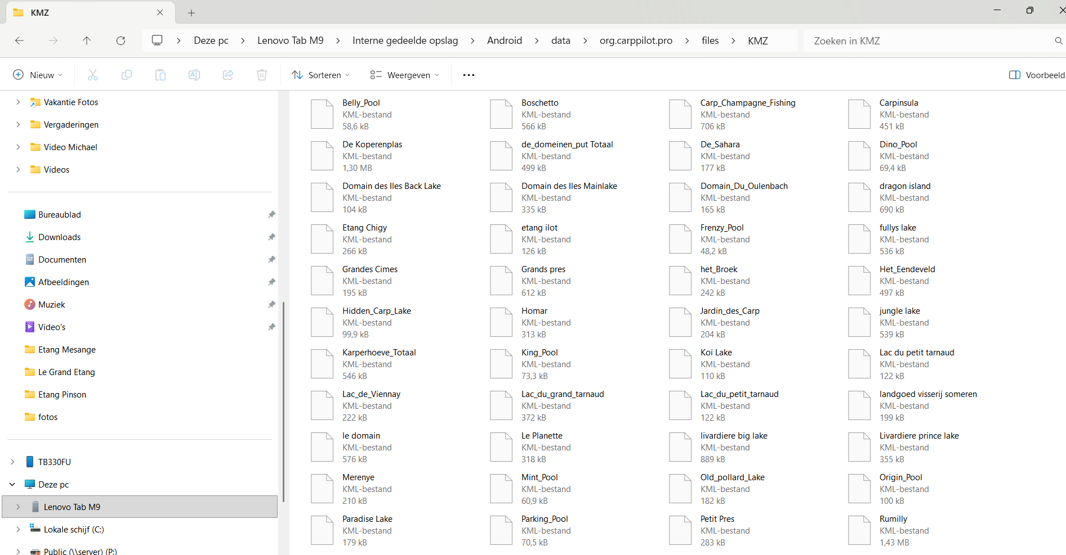1066x555 pixels.
Task: Click the Cut scissors icon
Action: click(93, 75)
